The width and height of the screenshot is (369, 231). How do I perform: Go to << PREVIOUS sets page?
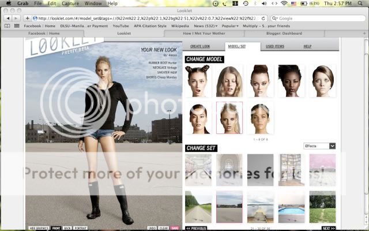click(196, 228)
